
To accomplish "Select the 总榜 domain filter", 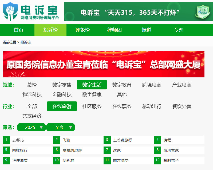I will coord(32,85).
